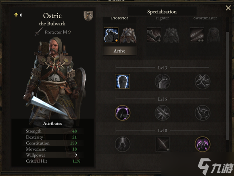The width and height of the screenshot is (234, 176).
Task: Select the Protector armor set icon
Action: (128, 35)
